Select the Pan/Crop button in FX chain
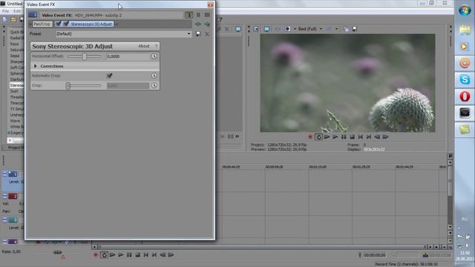The width and height of the screenshot is (475, 267). 42,24
